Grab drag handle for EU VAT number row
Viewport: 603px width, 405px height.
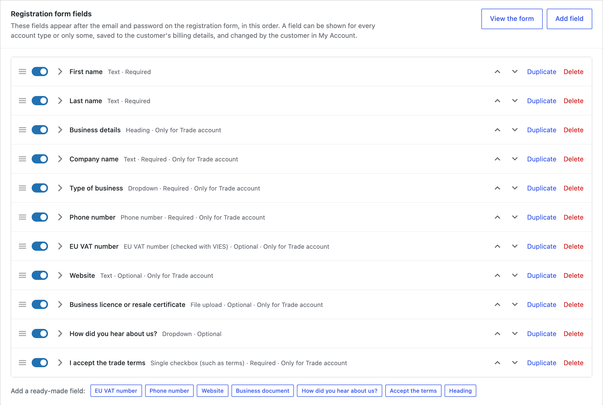tap(22, 246)
